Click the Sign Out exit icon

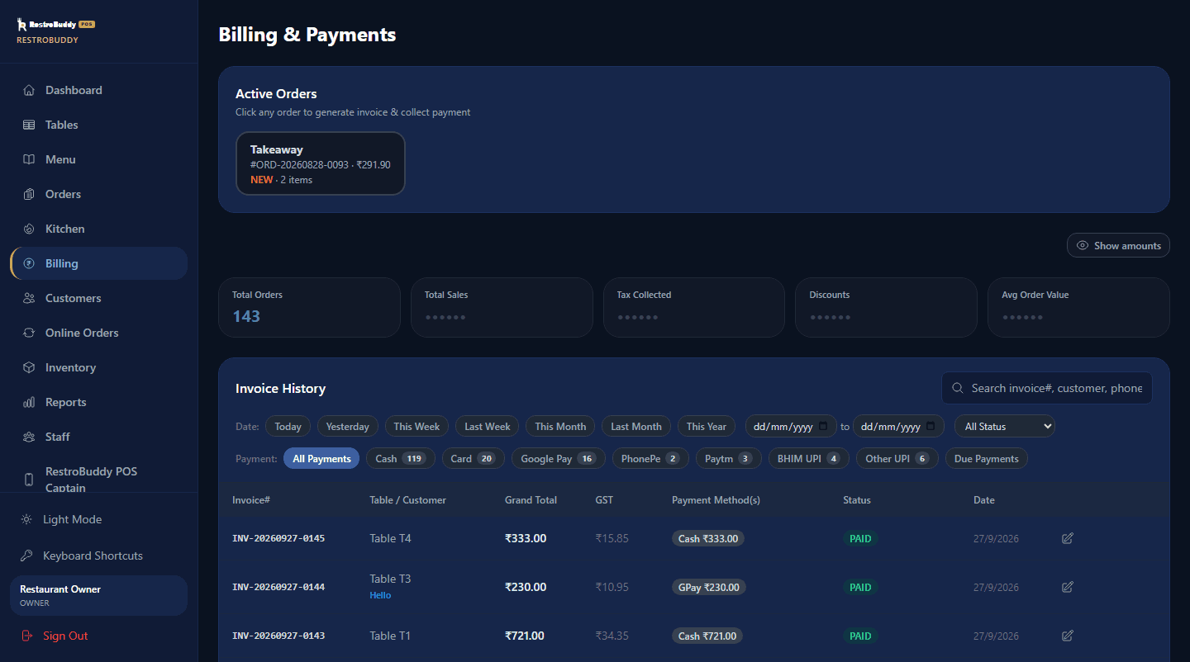26,636
